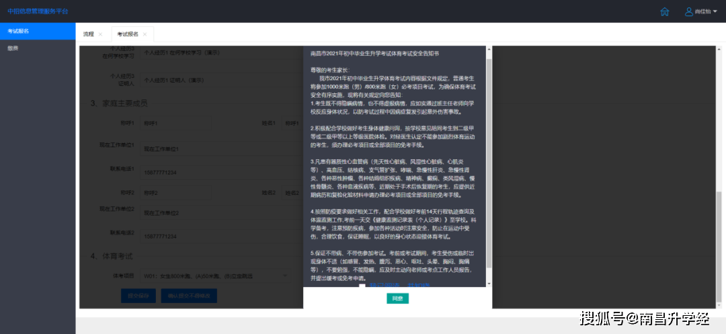Click the 提交保存 button
Screen dimensions: 726x334
(138, 296)
